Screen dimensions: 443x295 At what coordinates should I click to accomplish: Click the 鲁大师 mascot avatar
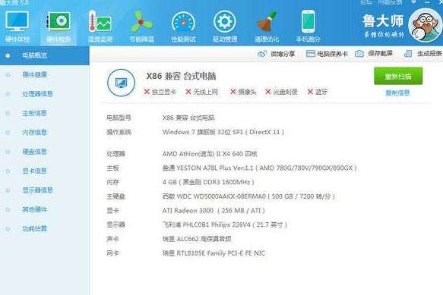pyautogui.click(x=425, y=25)
